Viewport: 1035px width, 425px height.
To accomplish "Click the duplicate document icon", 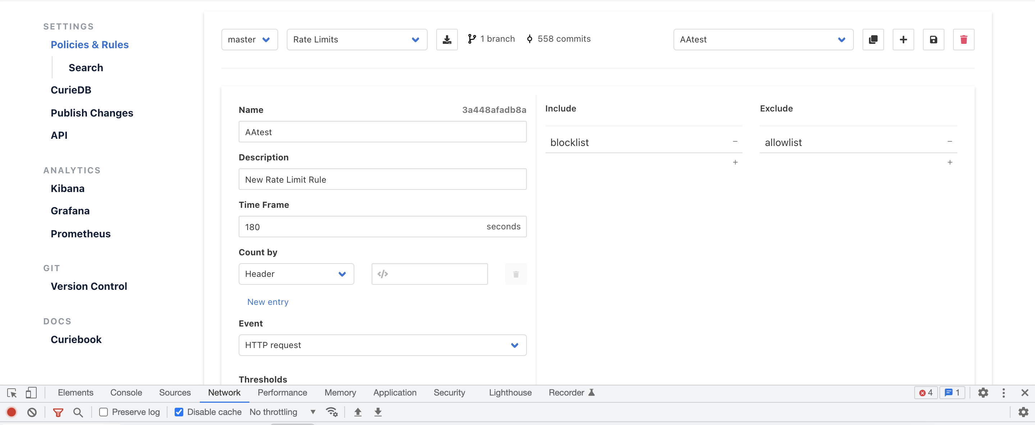I will tap(873, 40).
